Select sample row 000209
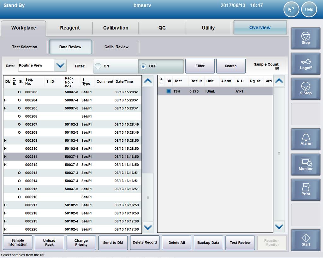This screenshot has height=258, width=323. click(x=73, y=141)
